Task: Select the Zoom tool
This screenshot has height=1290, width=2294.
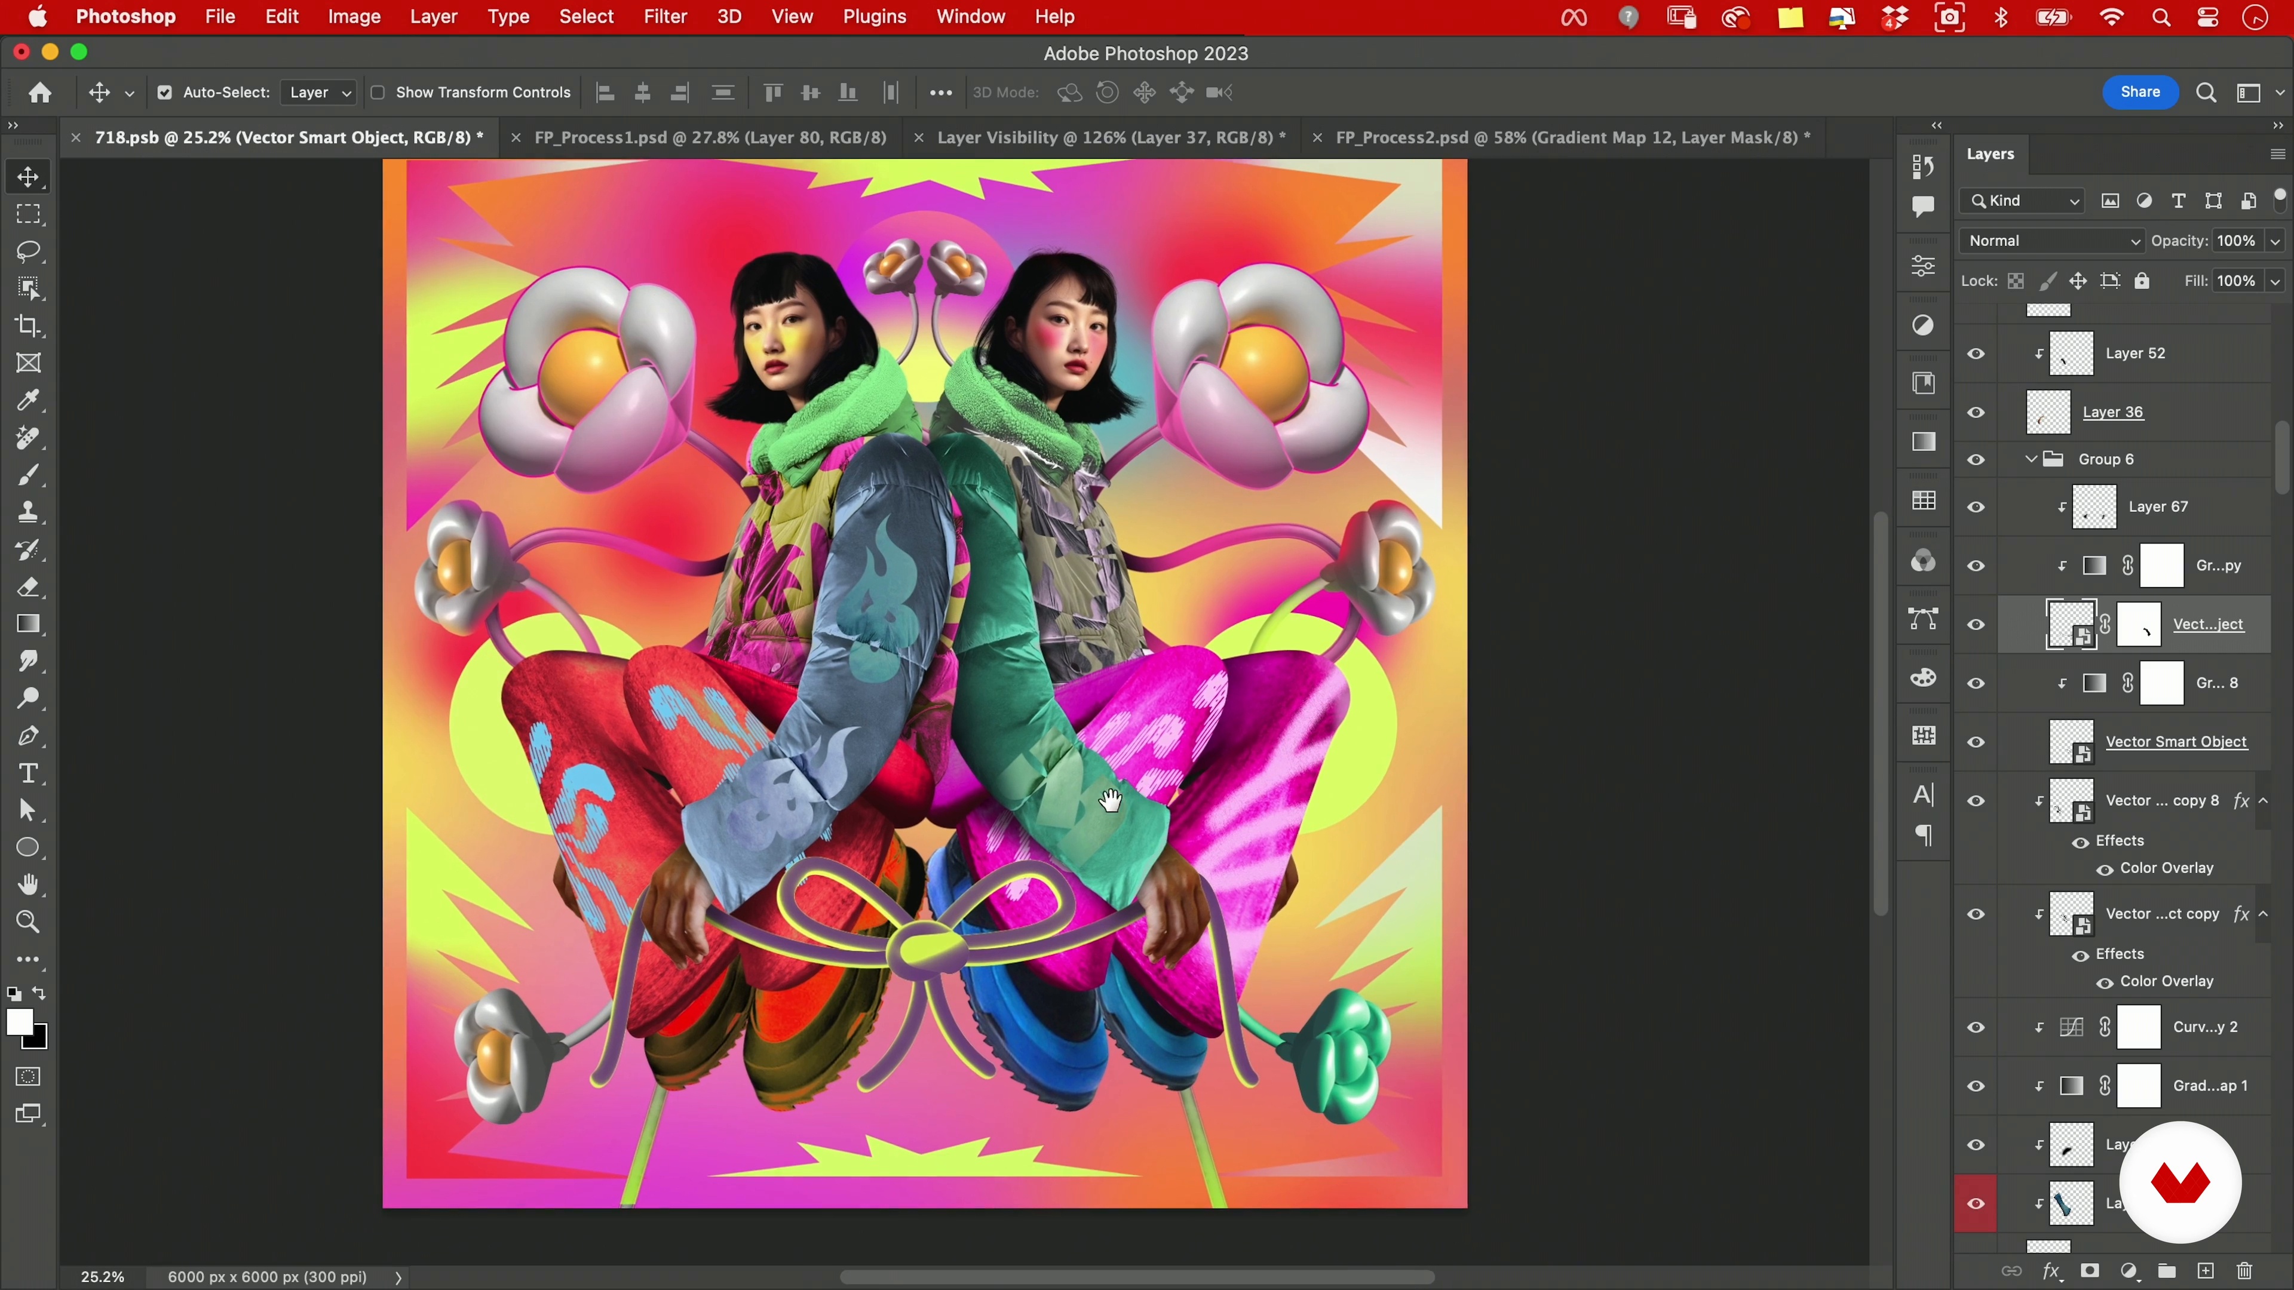Action: click(x=29, y=922)
